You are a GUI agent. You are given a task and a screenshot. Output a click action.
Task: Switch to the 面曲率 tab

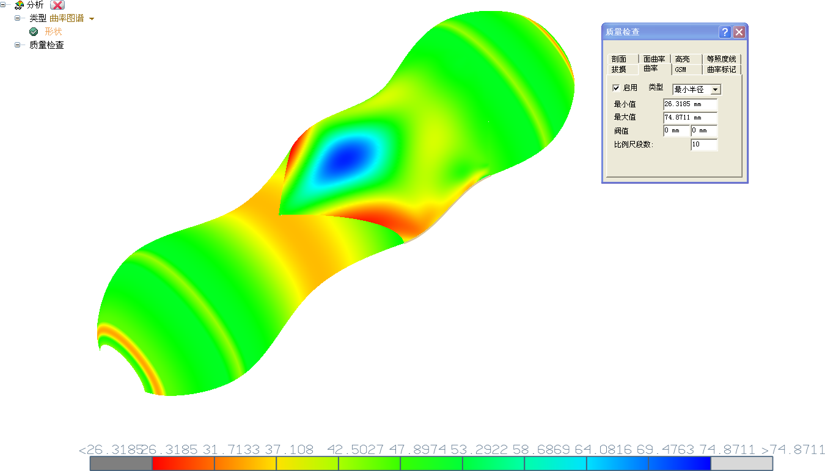click(x=654, y=59)
